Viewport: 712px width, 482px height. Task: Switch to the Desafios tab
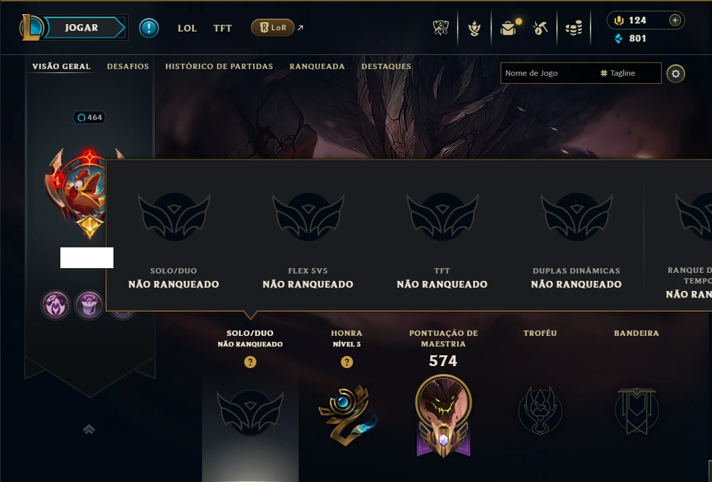pos(128,66)
